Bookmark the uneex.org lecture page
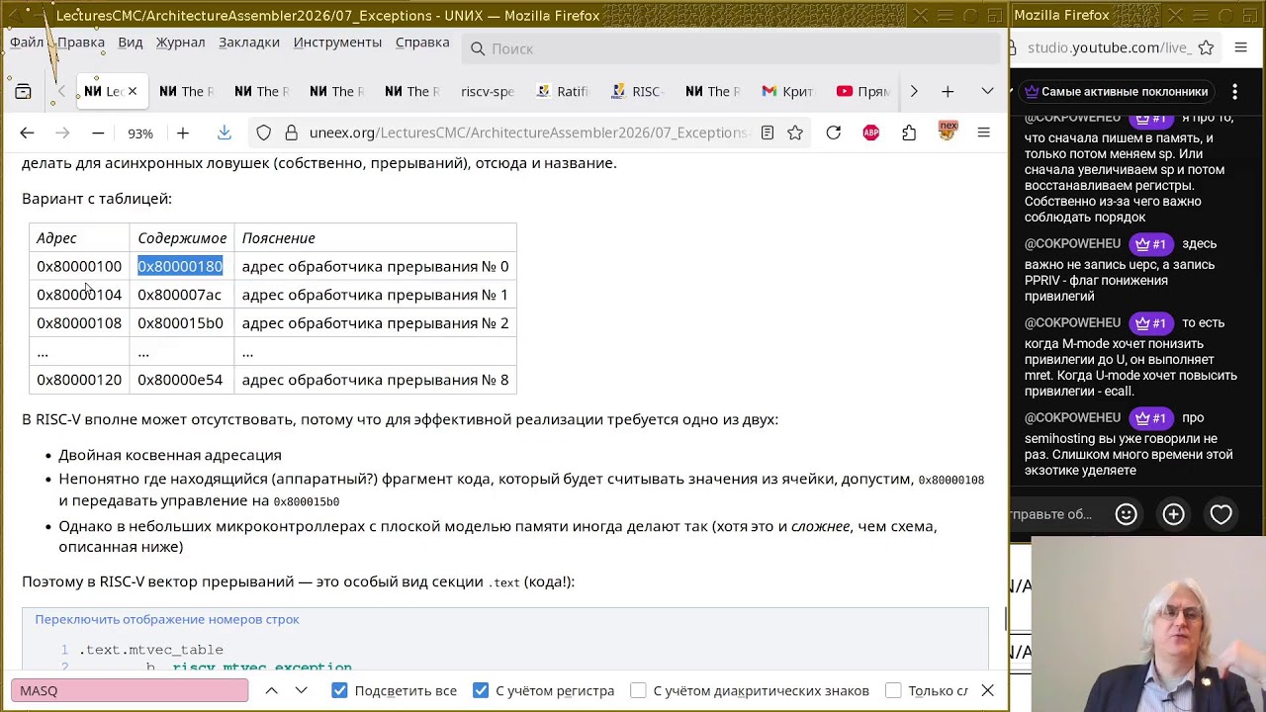 795,133
